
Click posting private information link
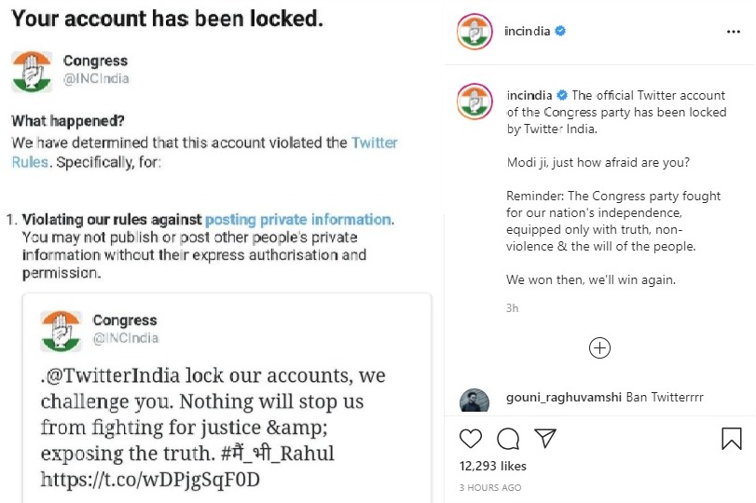(297, 220)
